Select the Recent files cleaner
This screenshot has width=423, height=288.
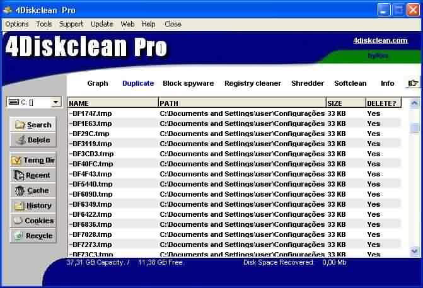(x=33, y=175)
